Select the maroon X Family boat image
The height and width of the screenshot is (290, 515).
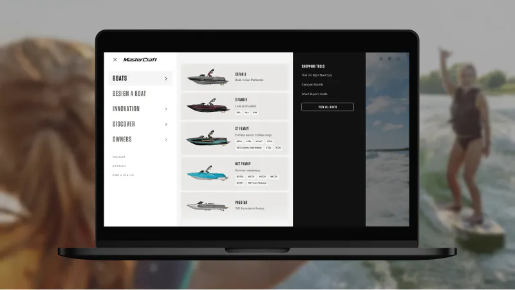click(x=208, y=105)
